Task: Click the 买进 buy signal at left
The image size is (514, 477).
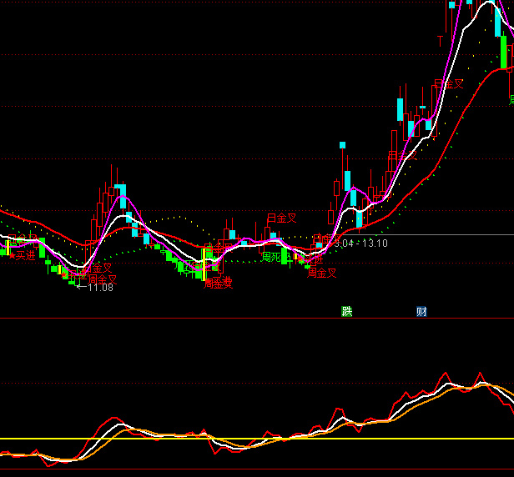Action: click(25, 255)
